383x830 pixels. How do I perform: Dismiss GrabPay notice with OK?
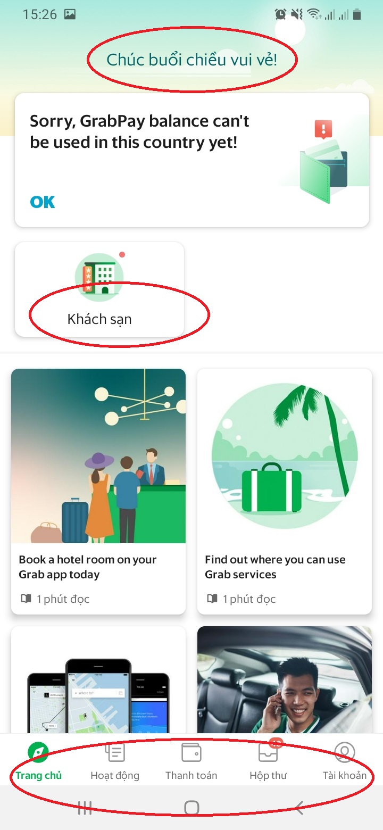[43, 202]
